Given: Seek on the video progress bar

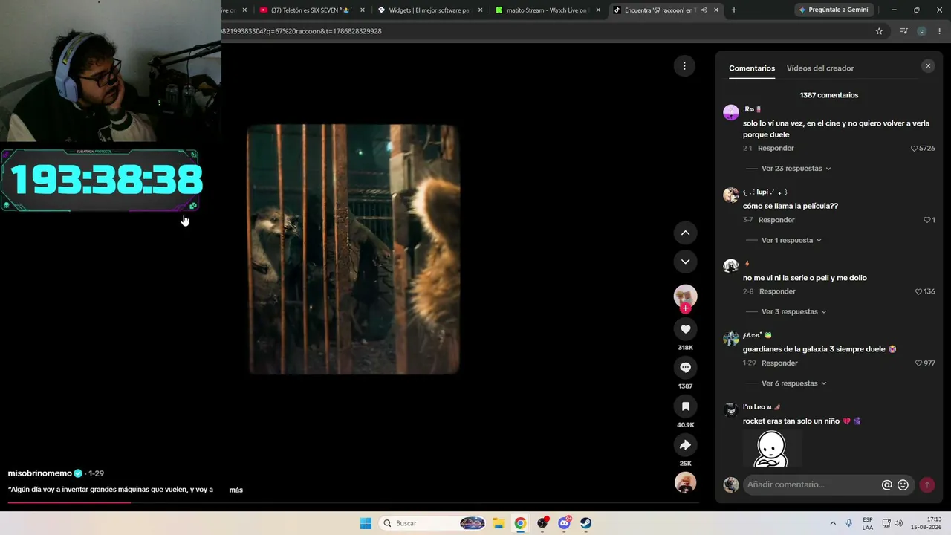Looking at the screenshot, I should point(353,503).
